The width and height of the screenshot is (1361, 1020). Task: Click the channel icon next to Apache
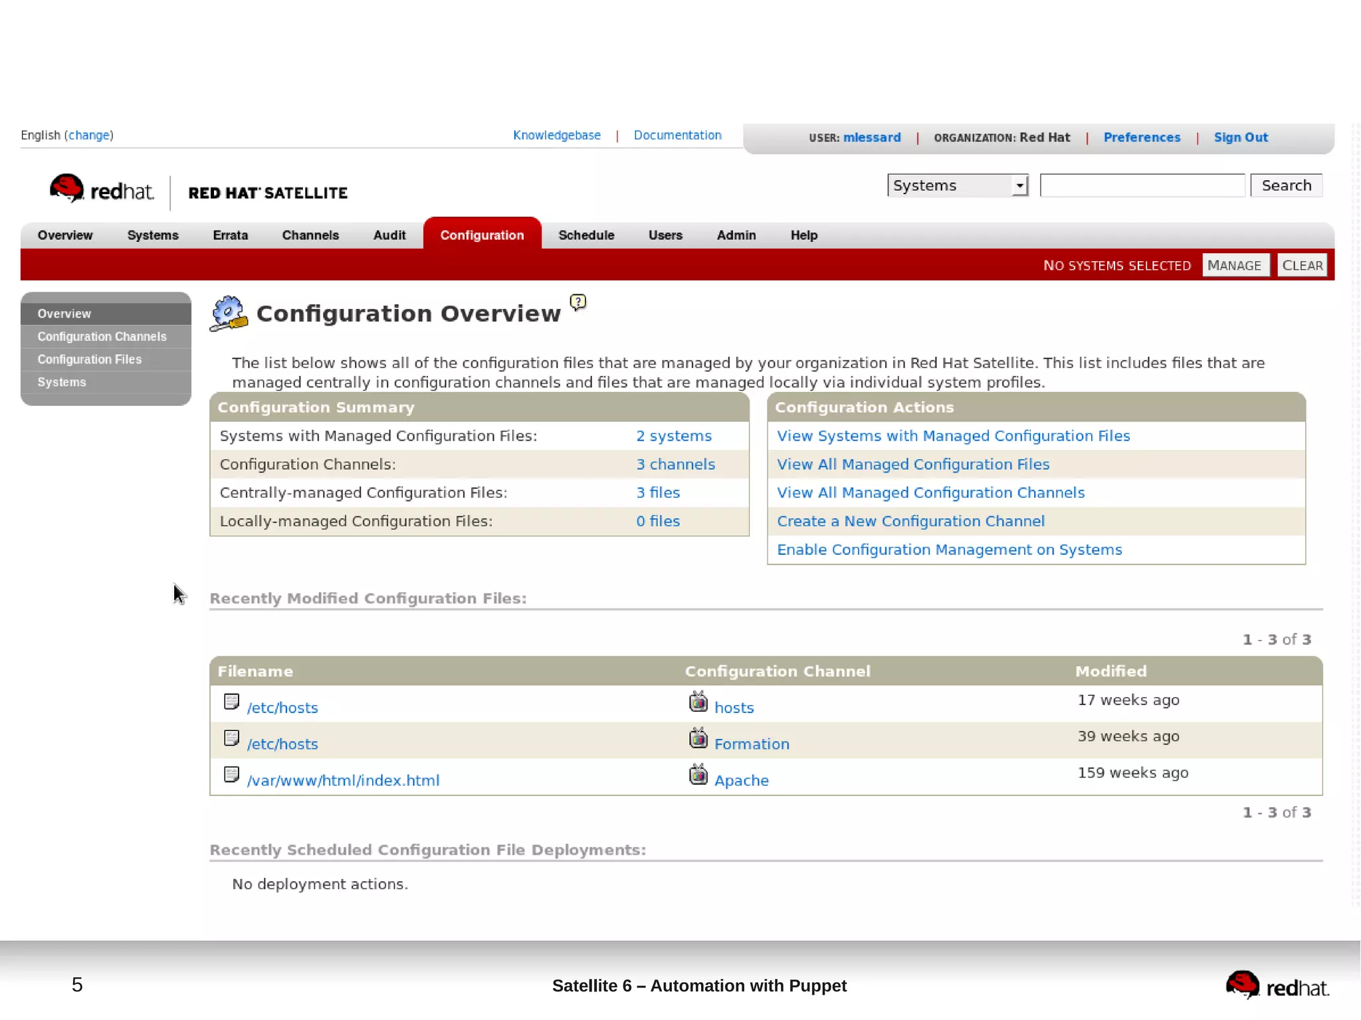tap(698, 775)
